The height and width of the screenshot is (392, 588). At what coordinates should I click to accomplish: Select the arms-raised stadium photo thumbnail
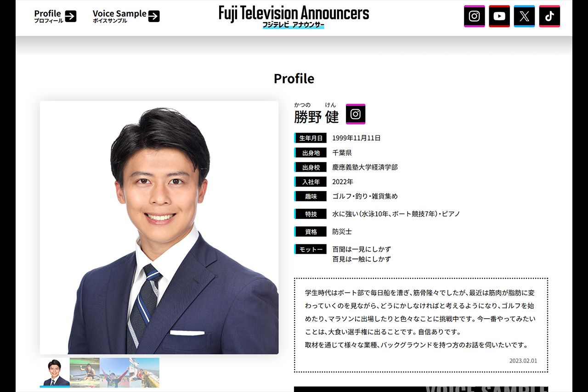[x=115, y=372]
